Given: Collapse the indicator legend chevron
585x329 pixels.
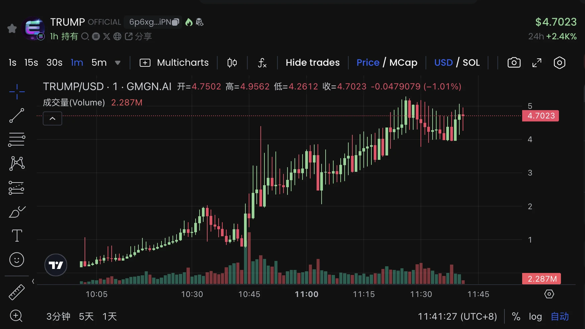Looking at the screenshot, I should [52, 118].
